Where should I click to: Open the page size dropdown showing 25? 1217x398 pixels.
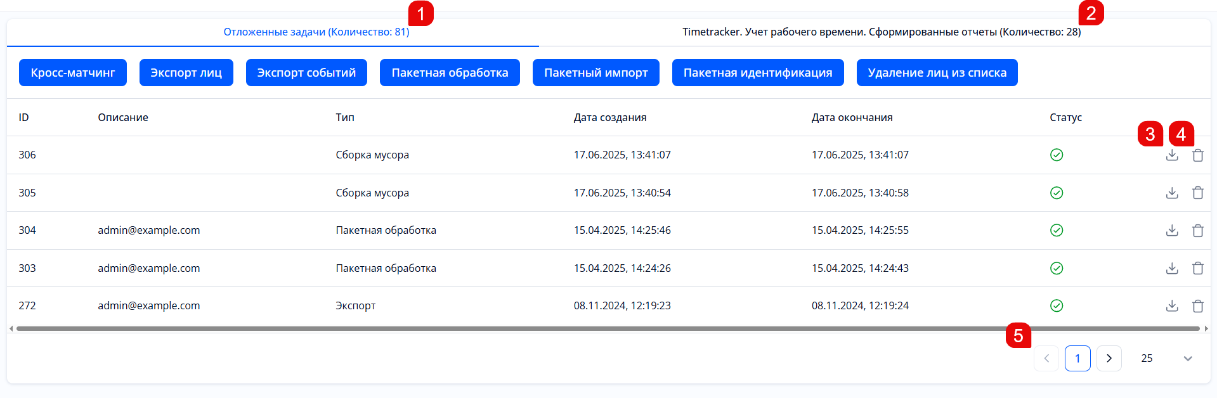1166,358
